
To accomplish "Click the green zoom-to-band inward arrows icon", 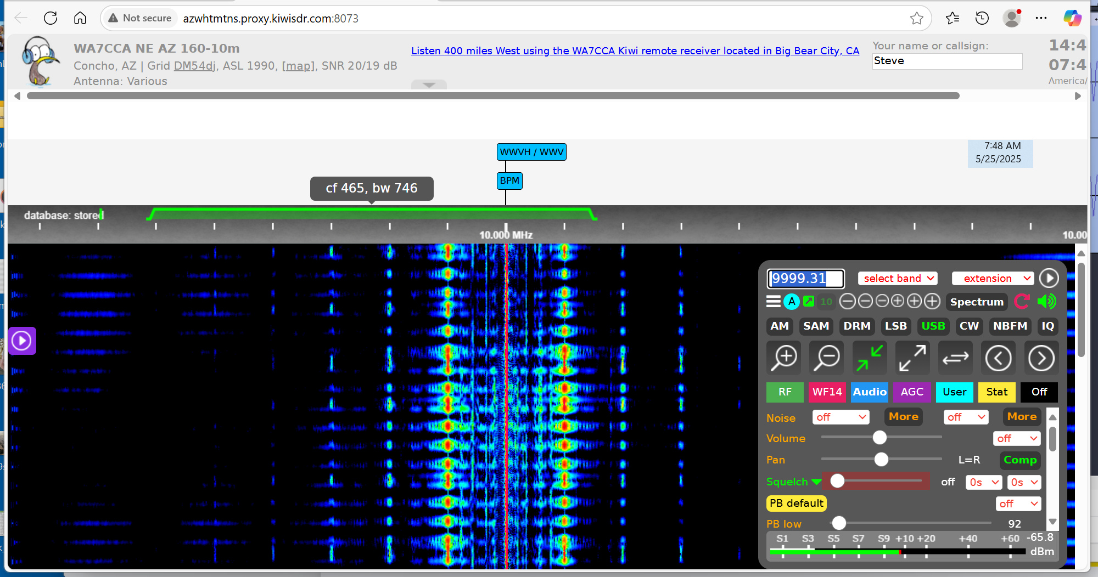I will click(870, 358).
